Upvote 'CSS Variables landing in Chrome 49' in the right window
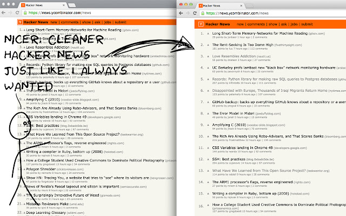 tap(208, 148)
